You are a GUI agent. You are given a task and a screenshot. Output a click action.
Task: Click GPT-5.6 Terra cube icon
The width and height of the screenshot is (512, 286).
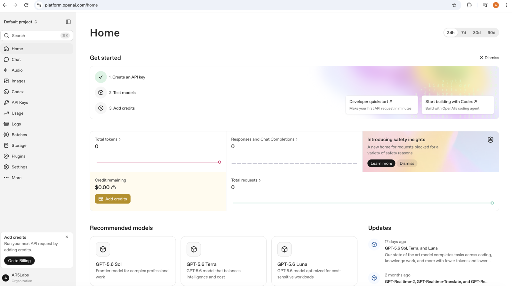(194, 249)
